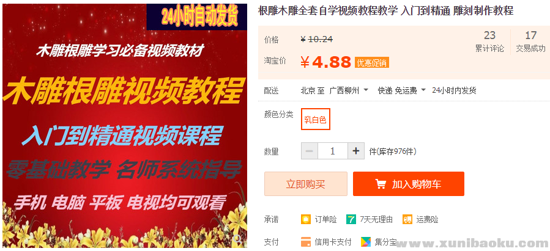Click the 运费险 shipping insurance icon
The image size is (550, 251).
(407, 219)
